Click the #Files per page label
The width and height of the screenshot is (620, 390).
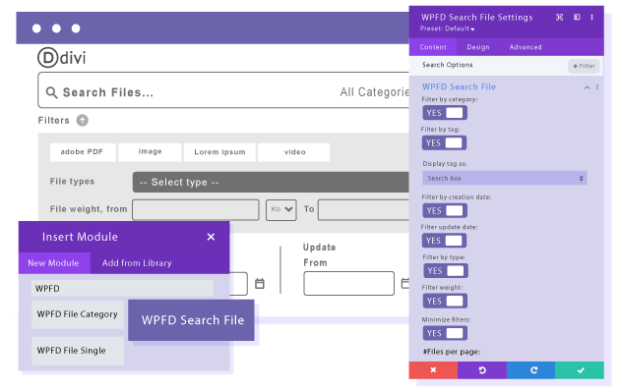click(x=452, y=352)
